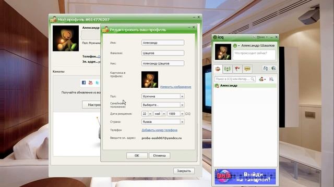This screenshot has height=187, width=334.
Task: Open the Меню dropdown in ICQ title bar
Action: (x=262, y=37)
